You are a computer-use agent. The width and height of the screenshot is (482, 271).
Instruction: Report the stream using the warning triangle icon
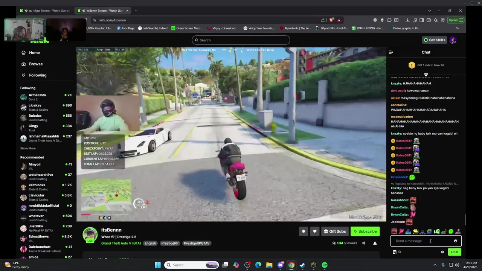[x=375, y=243]
